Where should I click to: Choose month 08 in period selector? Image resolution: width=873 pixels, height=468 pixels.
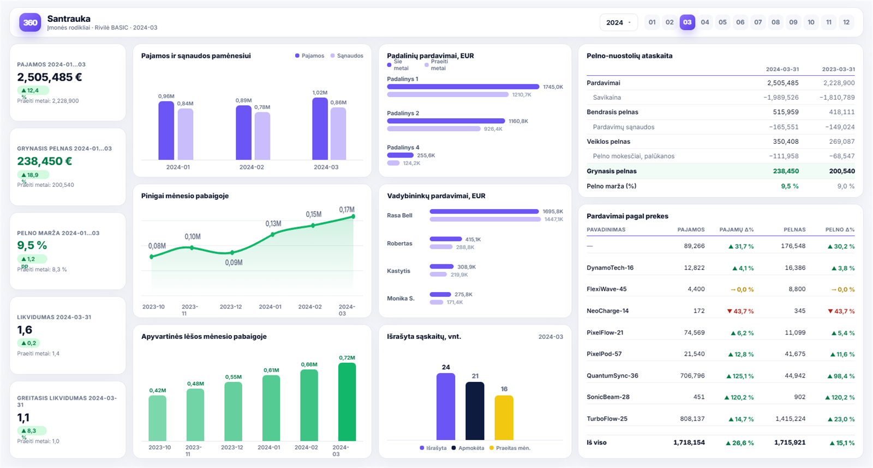[x=775, y=22]
